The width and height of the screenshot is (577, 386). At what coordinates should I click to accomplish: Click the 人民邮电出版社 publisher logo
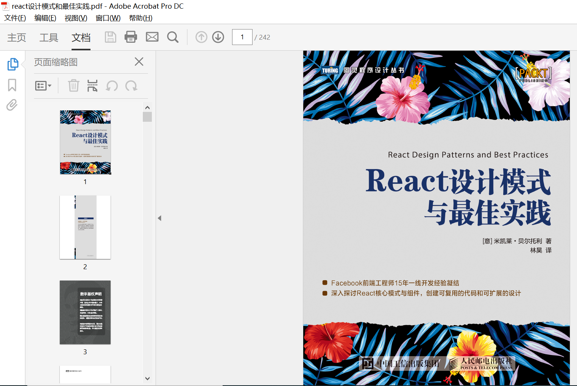coord(481,364)
